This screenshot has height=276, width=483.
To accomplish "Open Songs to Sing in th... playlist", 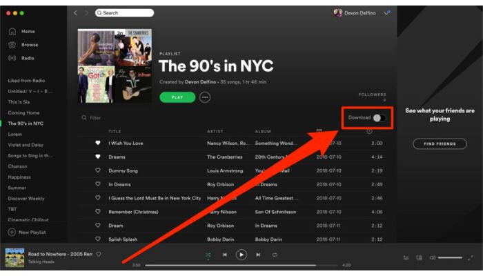I will [30, 155].
